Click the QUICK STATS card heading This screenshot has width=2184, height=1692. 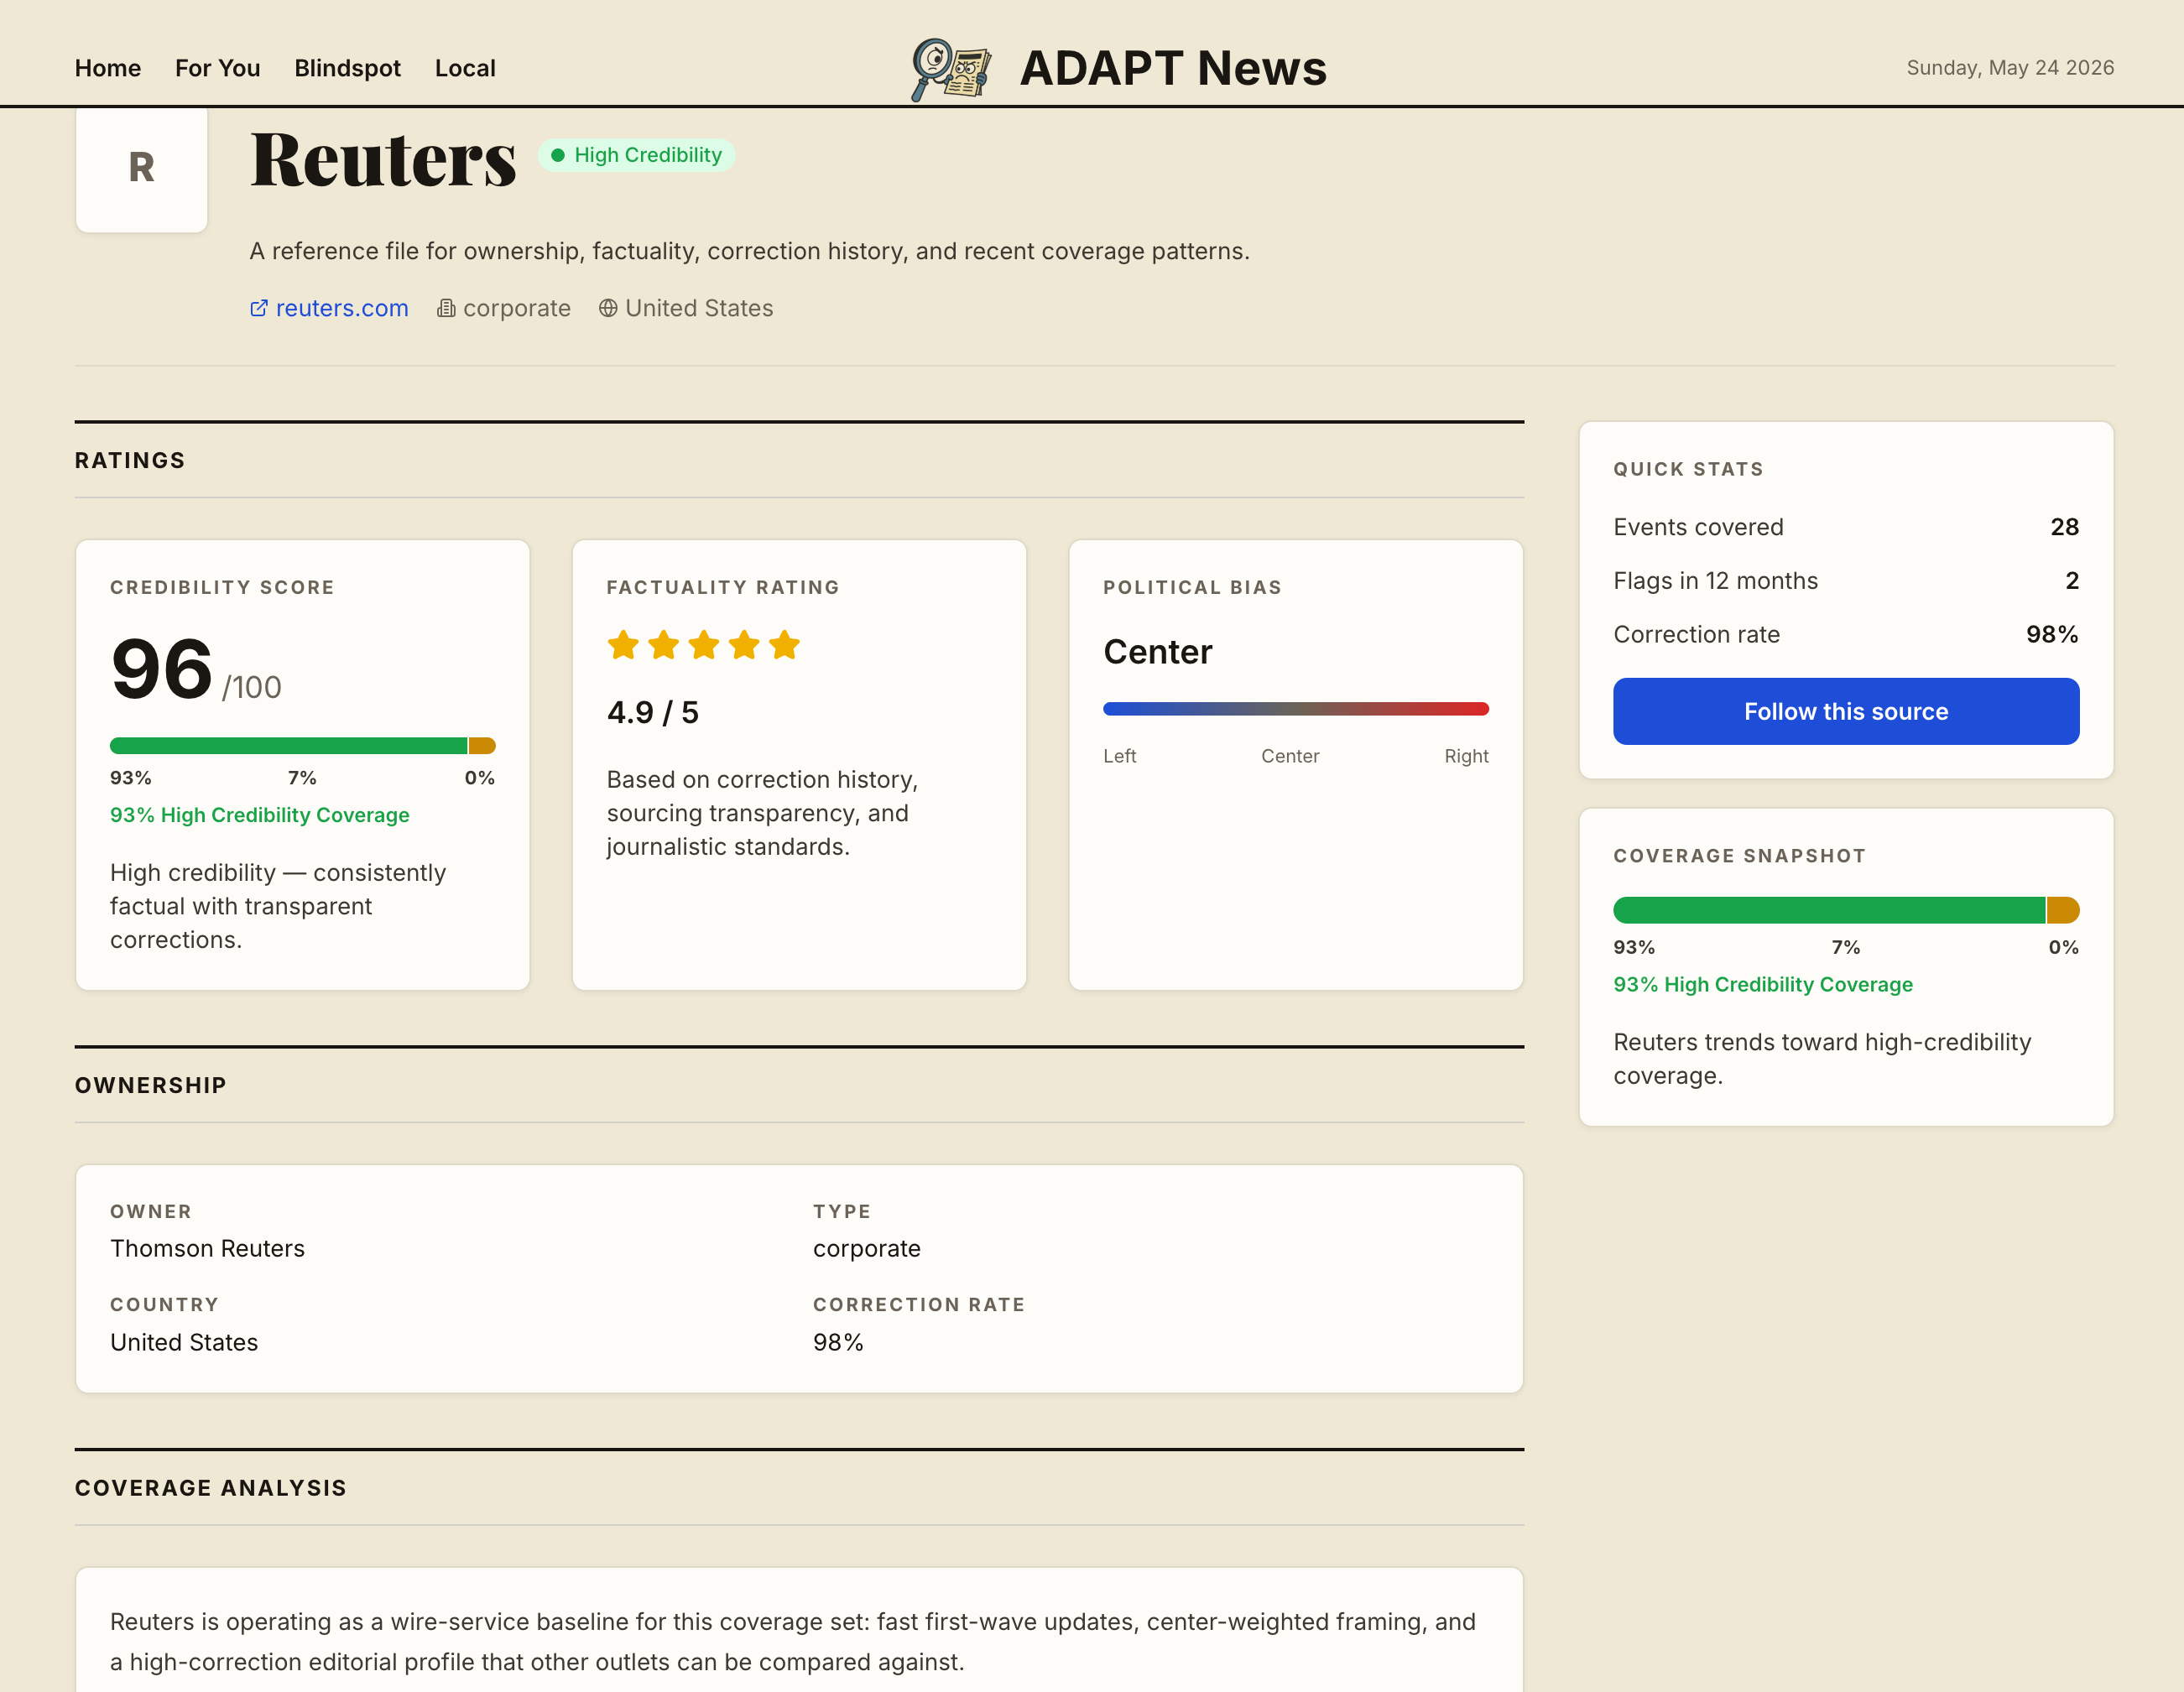1688,469
